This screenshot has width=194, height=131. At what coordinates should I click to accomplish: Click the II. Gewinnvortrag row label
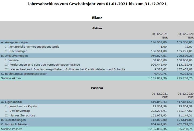(18, 111)
